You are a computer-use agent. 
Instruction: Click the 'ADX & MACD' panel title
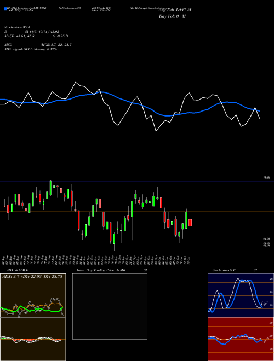coord(18,270)
